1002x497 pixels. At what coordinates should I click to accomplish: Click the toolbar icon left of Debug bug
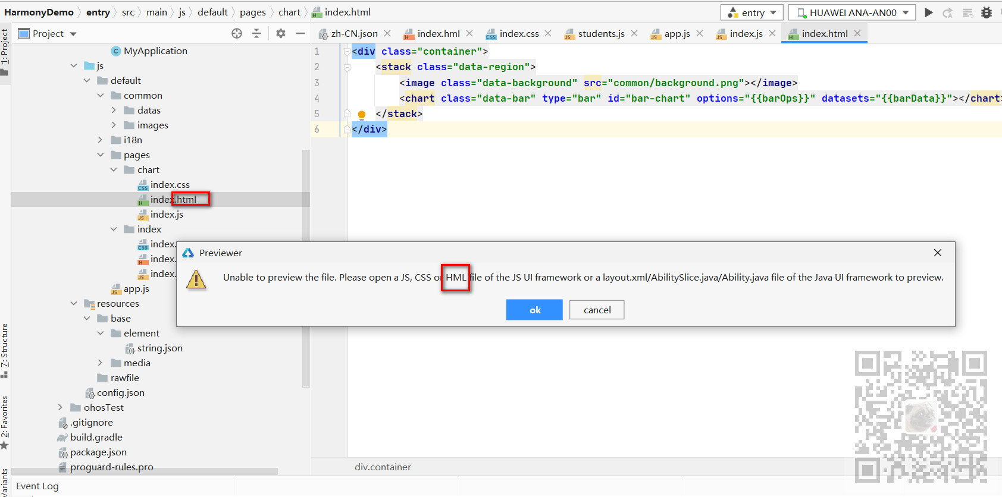[967, 12]
